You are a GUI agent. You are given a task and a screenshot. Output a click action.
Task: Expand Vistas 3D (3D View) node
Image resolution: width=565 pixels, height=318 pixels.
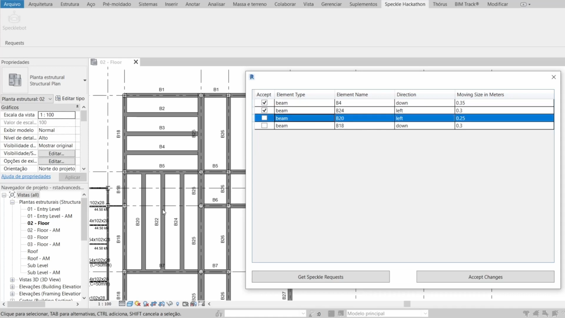point(12,280)
